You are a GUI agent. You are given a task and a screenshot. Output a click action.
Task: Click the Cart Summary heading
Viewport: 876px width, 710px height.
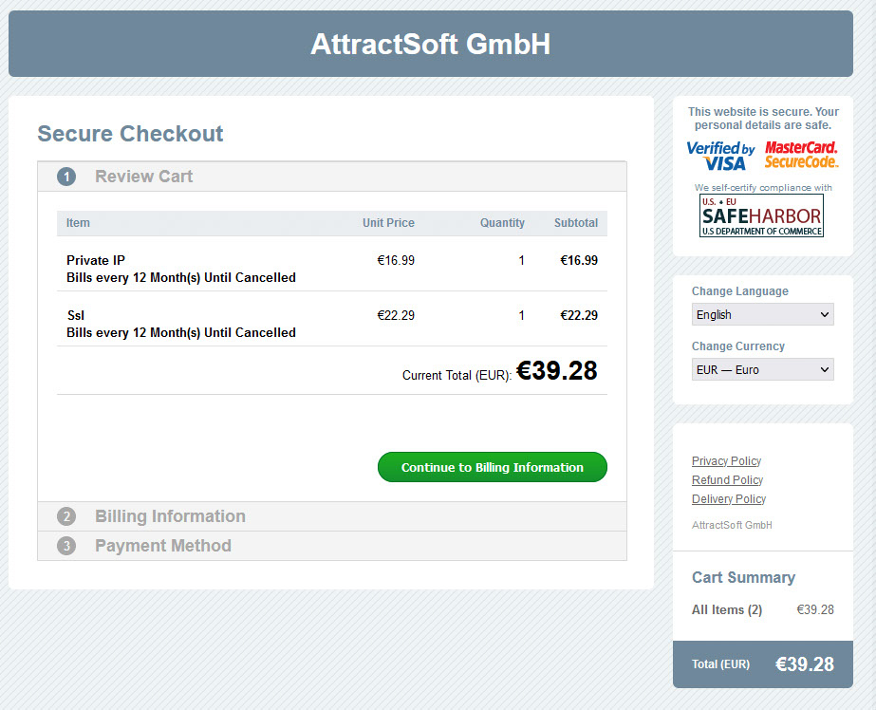(742, 577)
